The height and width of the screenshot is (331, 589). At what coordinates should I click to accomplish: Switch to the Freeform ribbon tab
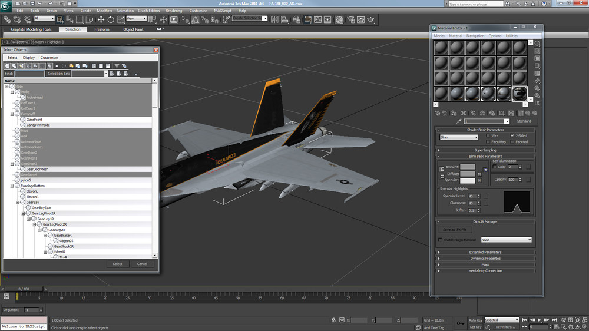tap(102, 29)
